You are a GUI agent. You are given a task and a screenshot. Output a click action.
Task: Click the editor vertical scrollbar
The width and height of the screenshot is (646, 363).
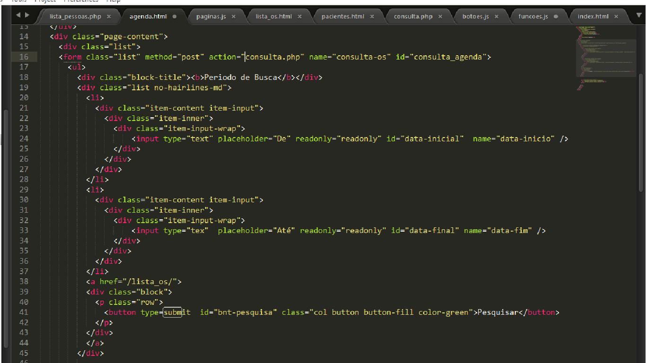(641, 132)
